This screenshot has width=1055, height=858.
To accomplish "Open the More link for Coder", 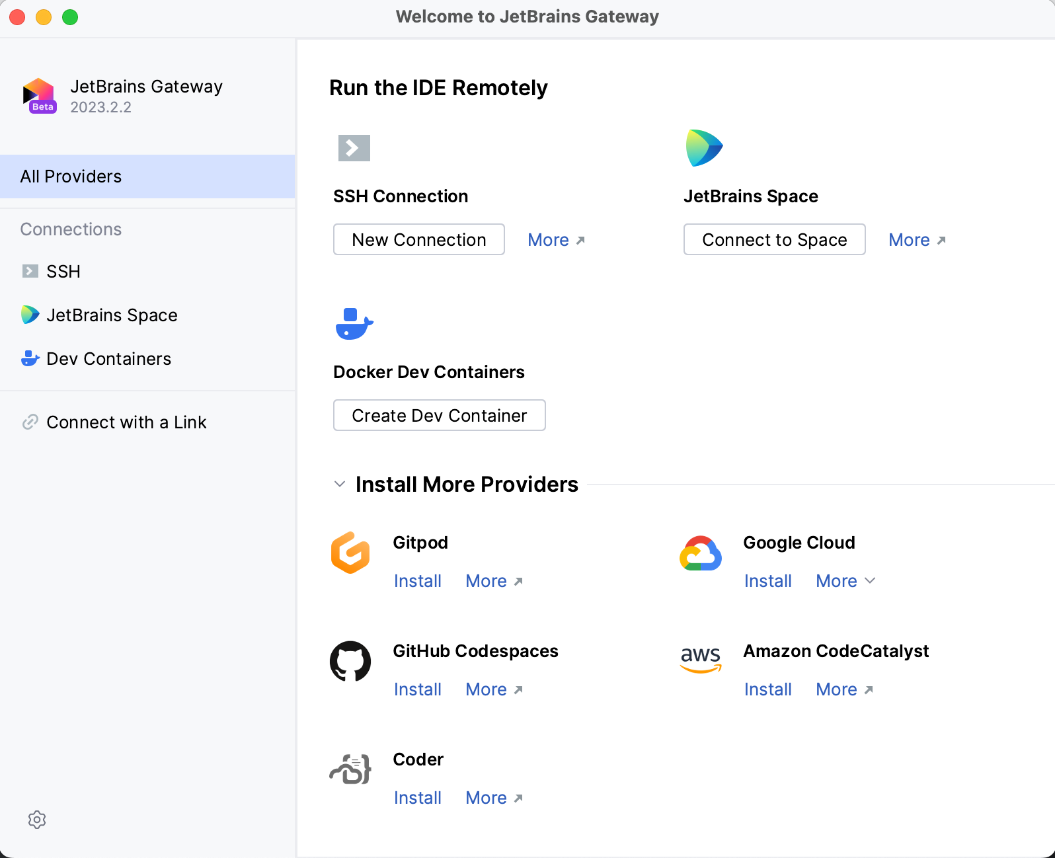I will [x=494, y=798].
